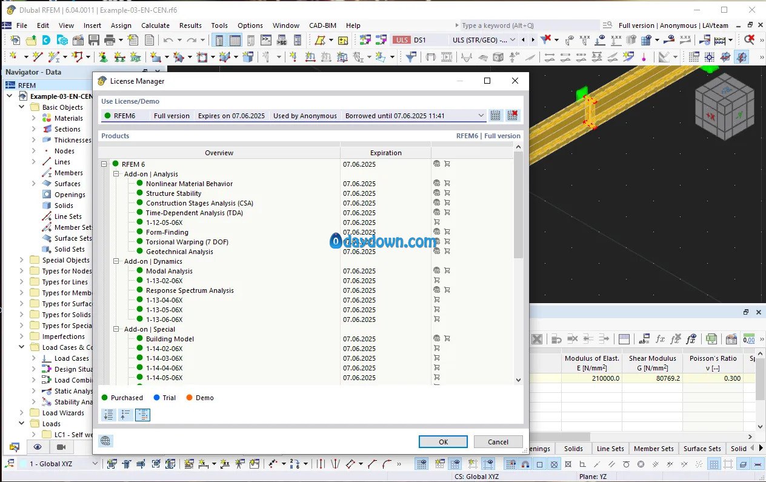The height and width of the screenshot is (482, 766).
Task: Open the RFEM6 license dropdown
Action: click(x=481, y=115)
